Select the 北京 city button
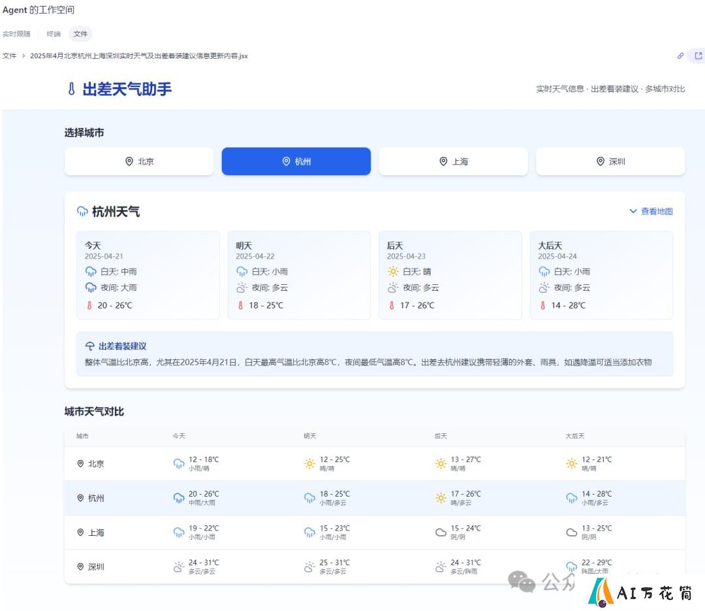 pyautogui.click(x=139, y=161)
